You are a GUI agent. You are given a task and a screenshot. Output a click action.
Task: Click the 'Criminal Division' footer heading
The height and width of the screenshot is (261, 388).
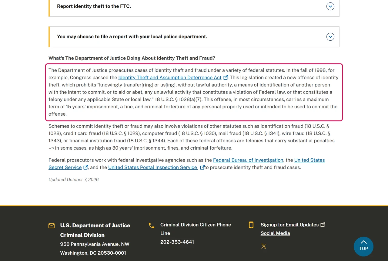82,235
